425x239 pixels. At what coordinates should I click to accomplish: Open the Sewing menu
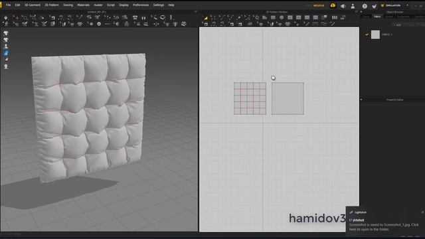pyautogui.click(x=68, y=5)
